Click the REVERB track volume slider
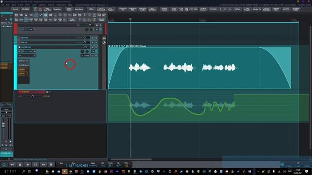The height and width of the screenshot is (175, 312). click(85, 38)
